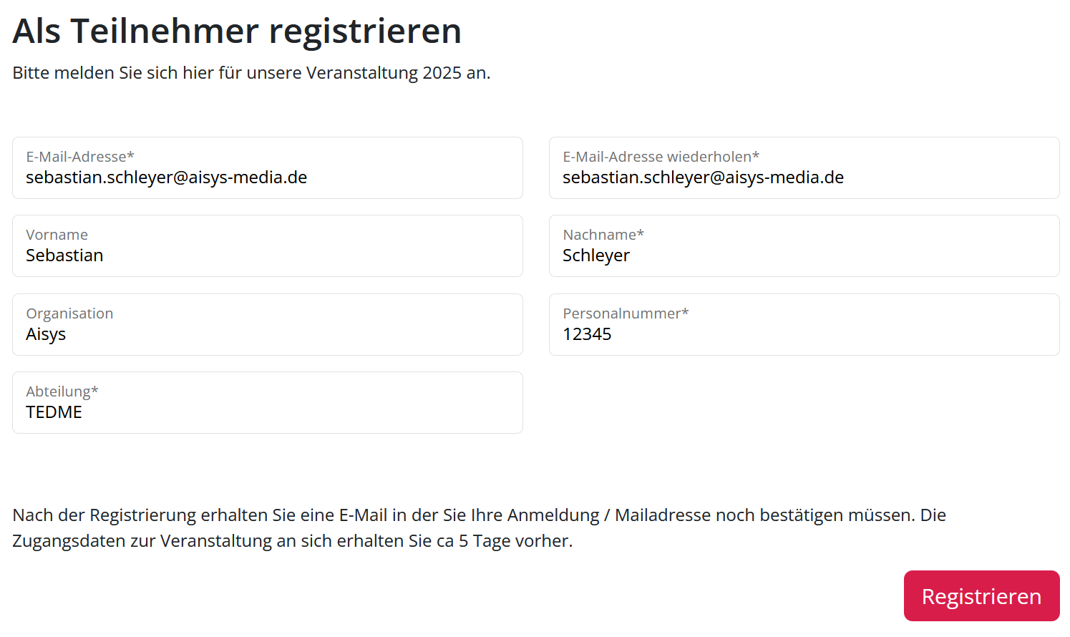Click the 'Bitte melden Sie sich' subtitle text
Viewport: 1070px width, 637px height.
tap(251, 73)
